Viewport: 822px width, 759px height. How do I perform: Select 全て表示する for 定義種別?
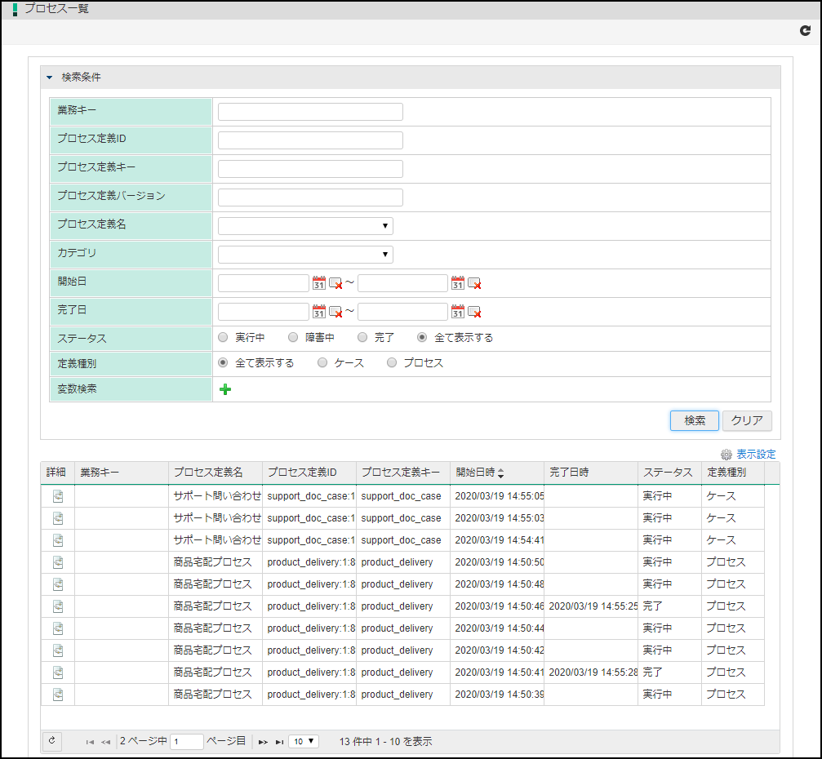[x=223, y=362]
